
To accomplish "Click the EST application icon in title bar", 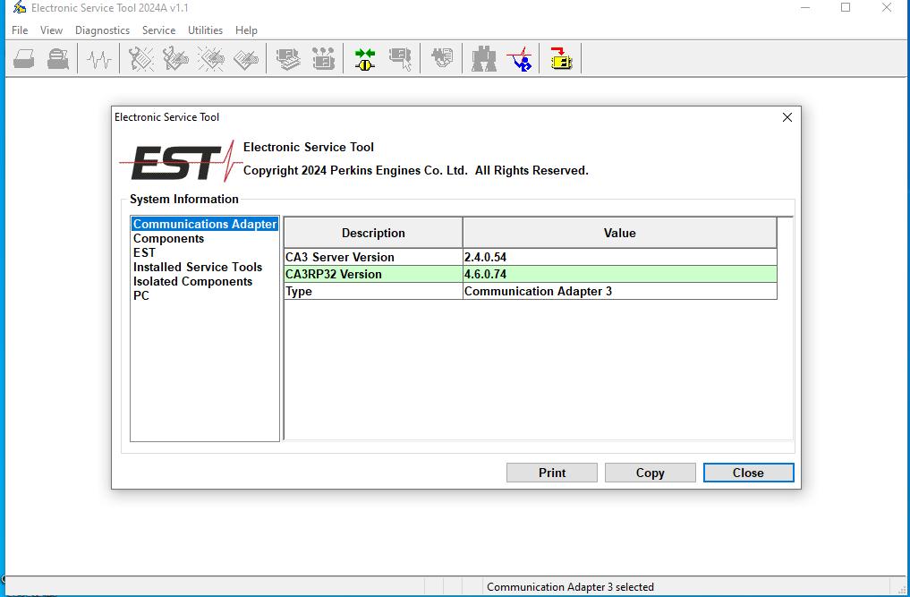I will point(19,7).
